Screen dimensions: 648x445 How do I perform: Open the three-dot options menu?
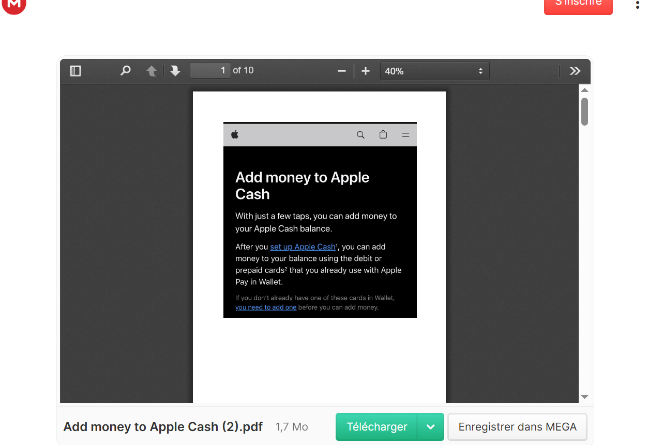pos(637,5)
